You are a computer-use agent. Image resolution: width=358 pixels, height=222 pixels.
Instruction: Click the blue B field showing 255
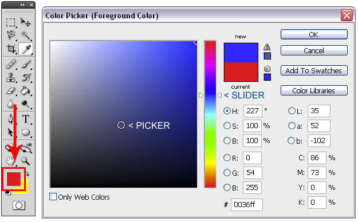click(252, 187)
